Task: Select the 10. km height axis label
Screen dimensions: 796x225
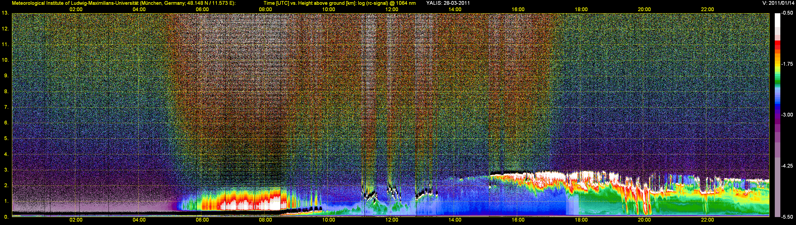Action: 5,60
